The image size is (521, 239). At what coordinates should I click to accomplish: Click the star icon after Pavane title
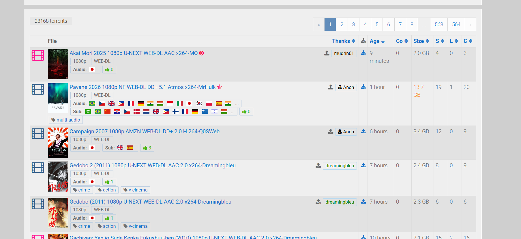coord(220,87)
